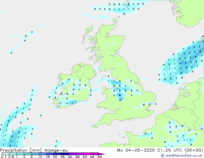204x158 pixels.
Task: Pick the 45–50 mm legend swatch
Action: click(x=95, y=154)
